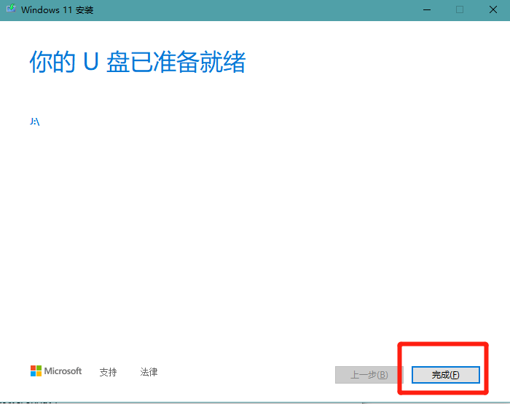The height and width of the screenshot is (404, 510).
Task: Click the disabled maximize window icon
Action: click(x=460, y=10)
